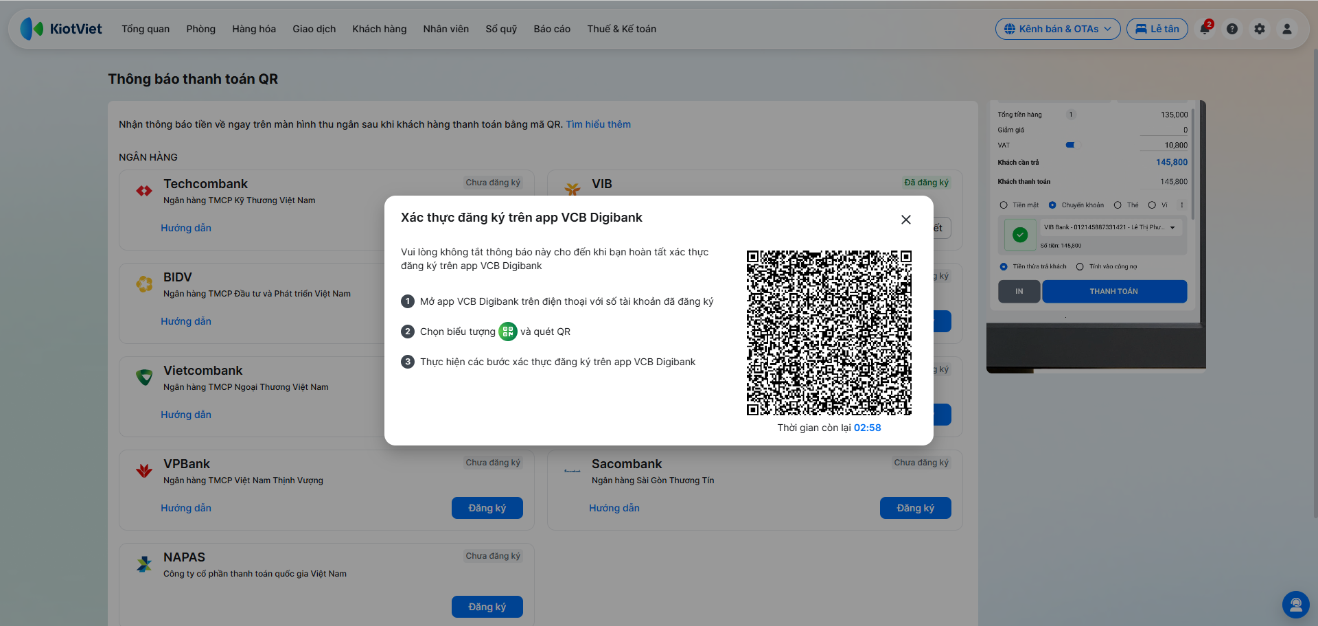The height and width of the screenshot is (626, 1318).
Task: Click Đăng ký for NAPAS
Action: click(487, 607)
